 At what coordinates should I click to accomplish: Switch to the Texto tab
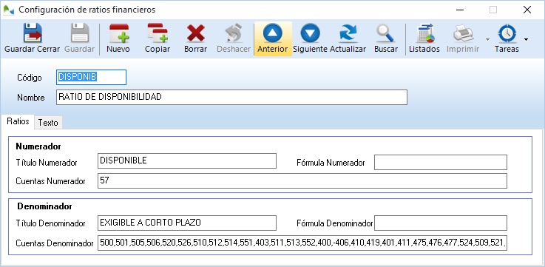click(x=48, y=122)
